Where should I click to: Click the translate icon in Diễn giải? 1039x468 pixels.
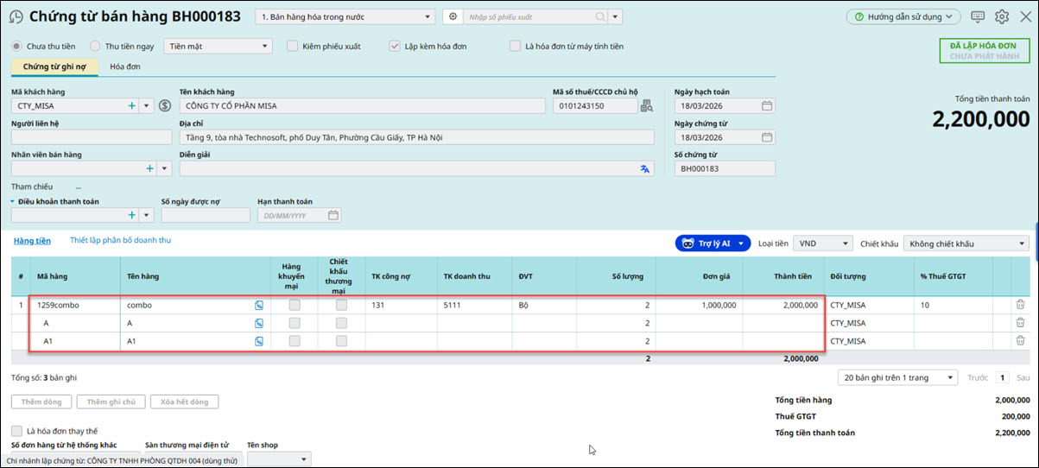(x=644, y=169)
